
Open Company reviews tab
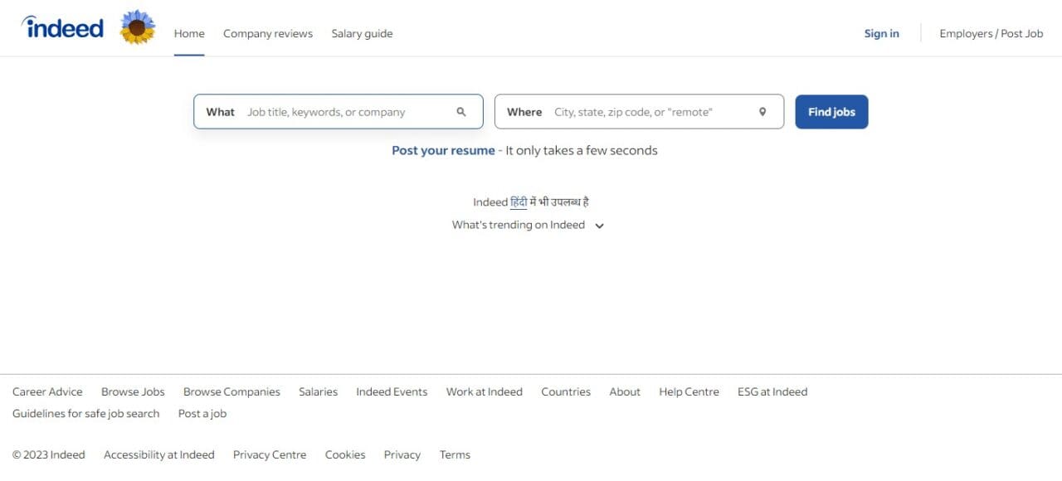click(268, 34)
